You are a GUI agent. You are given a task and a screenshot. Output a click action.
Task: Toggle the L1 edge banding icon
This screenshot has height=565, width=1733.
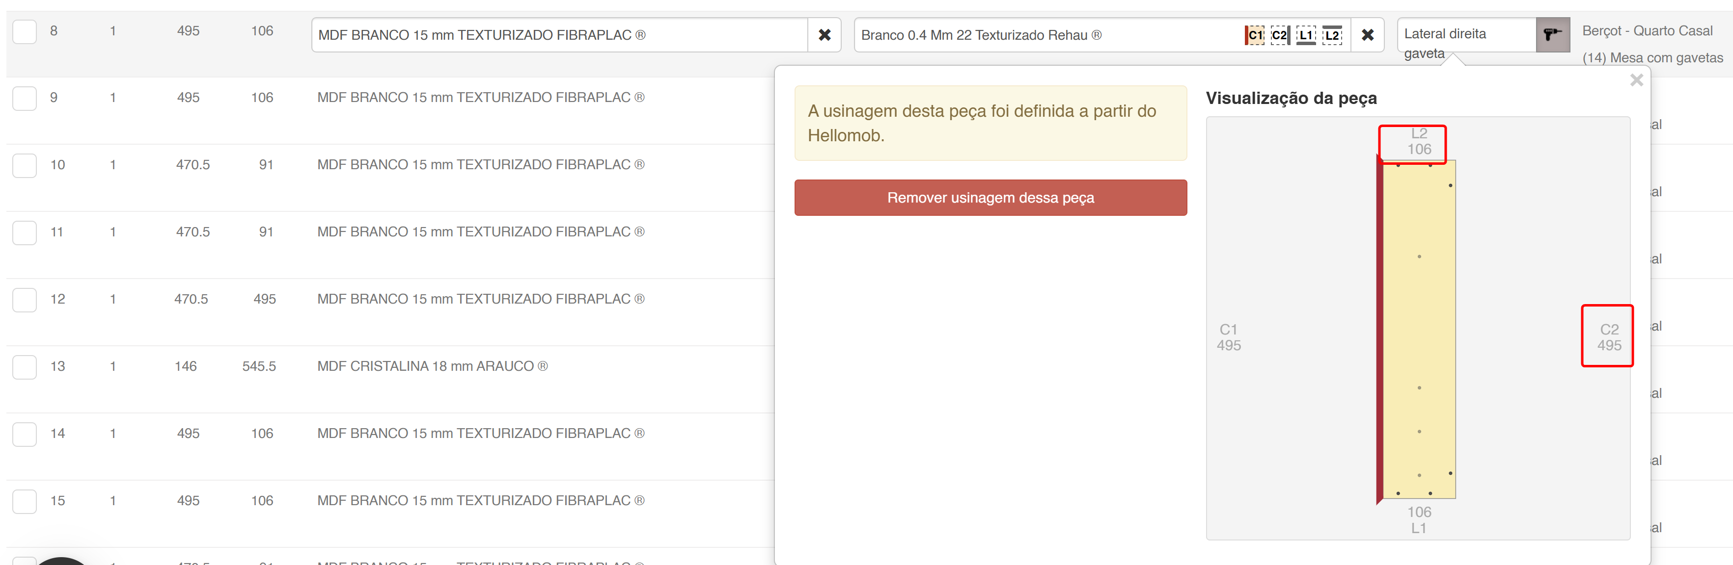1306,35
